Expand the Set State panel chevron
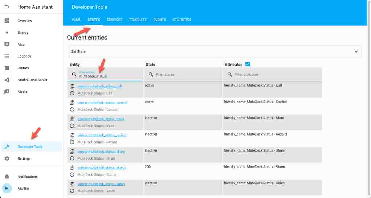The image size is (371, 198). 356,51
